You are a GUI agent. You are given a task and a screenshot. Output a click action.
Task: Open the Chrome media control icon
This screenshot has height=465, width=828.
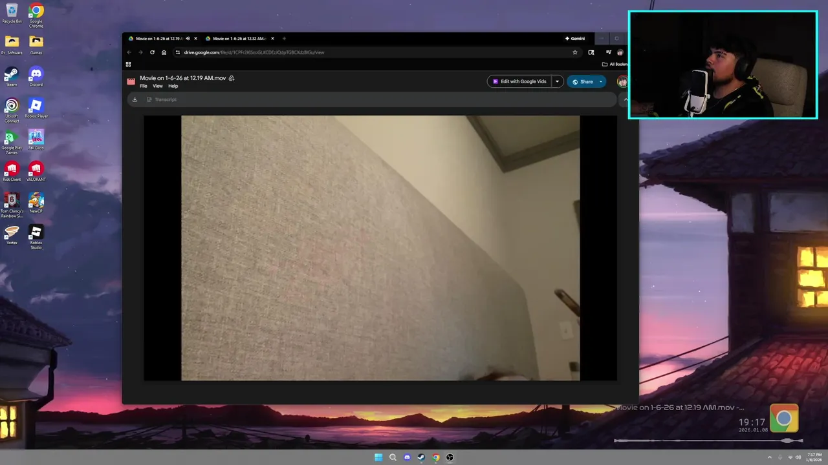[608, 52]
